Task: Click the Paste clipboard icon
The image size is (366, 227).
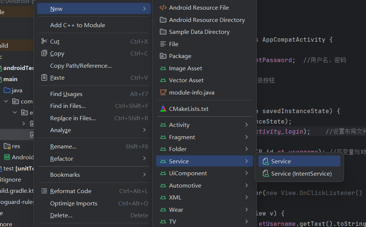Action: point(44,77)
